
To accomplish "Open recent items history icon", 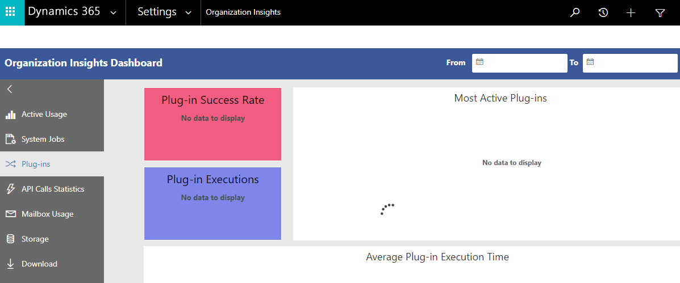I will coord(603,12).
